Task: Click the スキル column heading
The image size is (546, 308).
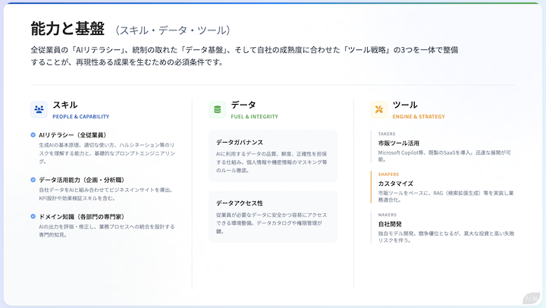Action: (x=65, y=105)
